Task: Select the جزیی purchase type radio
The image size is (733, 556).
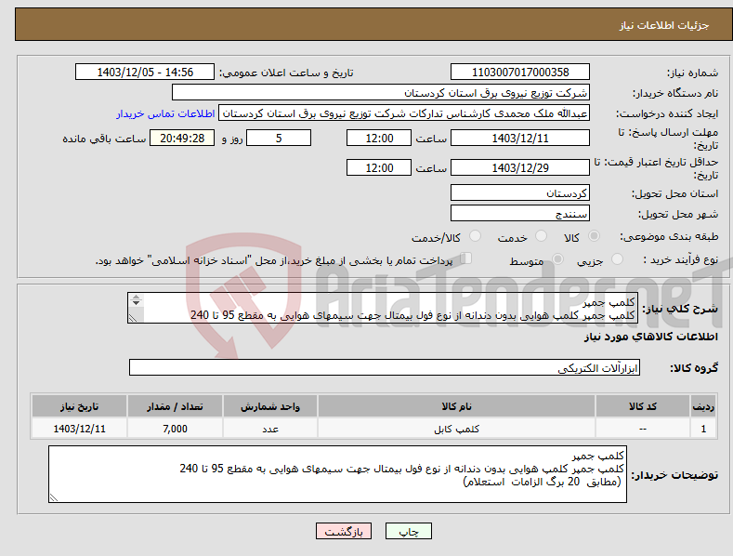Action: 618,258
